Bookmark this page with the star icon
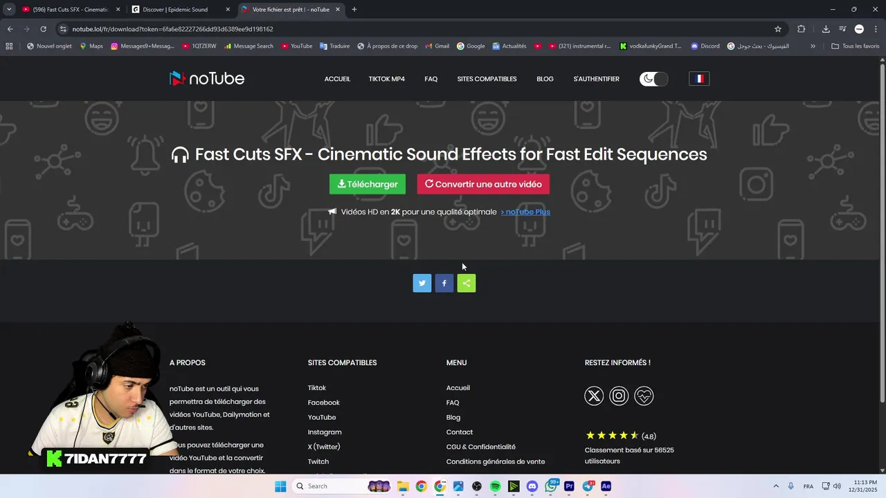 coord(778,29)
